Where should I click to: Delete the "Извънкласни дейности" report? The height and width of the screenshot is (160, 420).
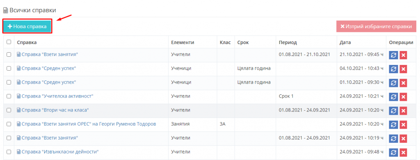pos(403,152)
